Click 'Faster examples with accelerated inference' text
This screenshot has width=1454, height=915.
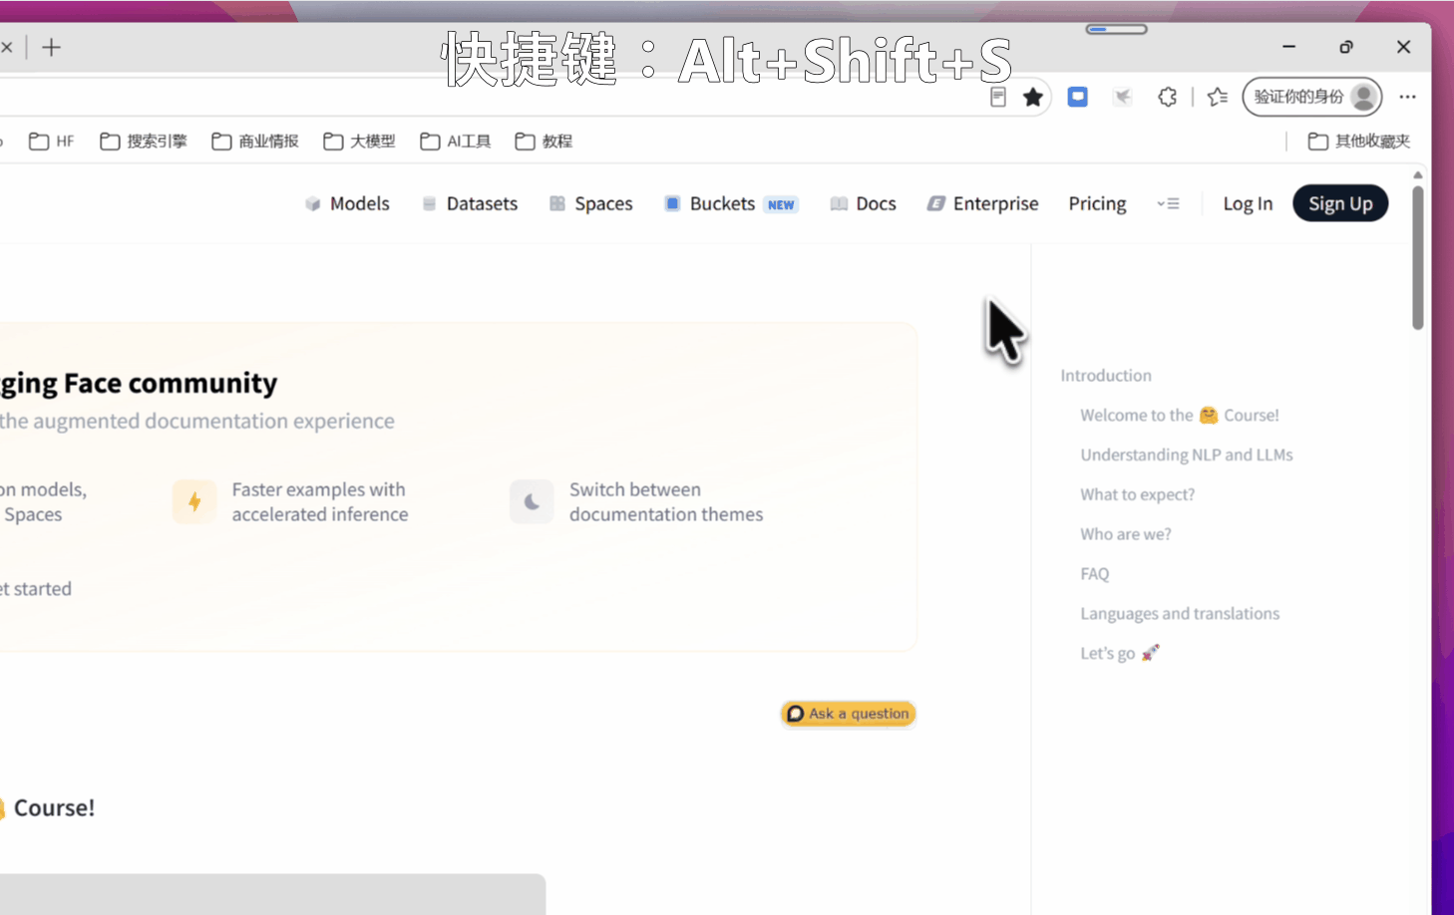point(320,501)
